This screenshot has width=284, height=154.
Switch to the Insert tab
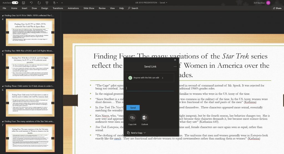point(24,8)
